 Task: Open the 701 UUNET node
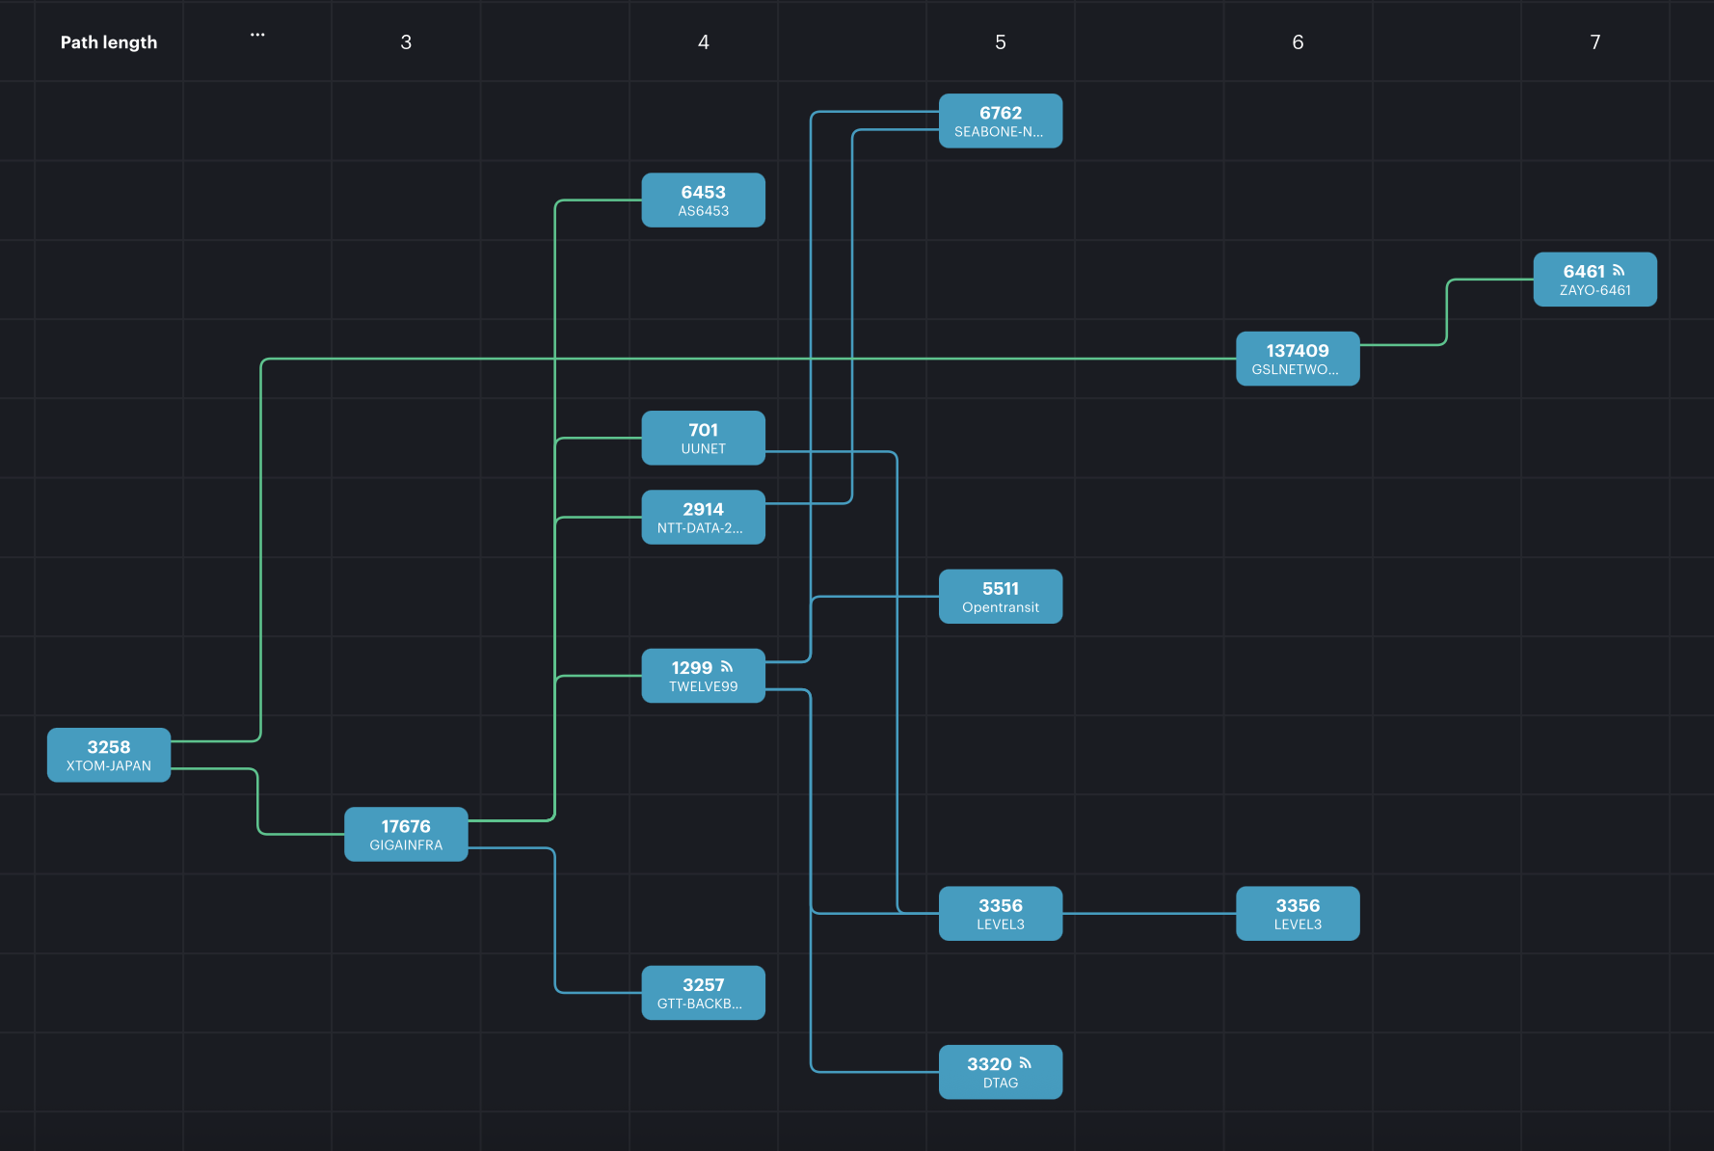(x=703, y=439)
